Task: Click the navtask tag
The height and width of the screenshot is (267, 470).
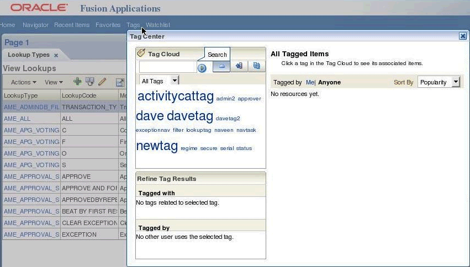Action: [x=246, y=130]
